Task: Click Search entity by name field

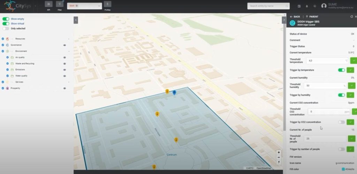Action: [268, 6]
